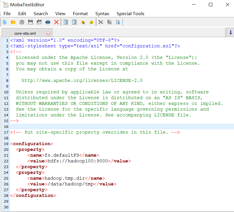Click the comment end marker --> on line 15
The height and width of the screenshot is (212, 234).
(x=14, y=121)
